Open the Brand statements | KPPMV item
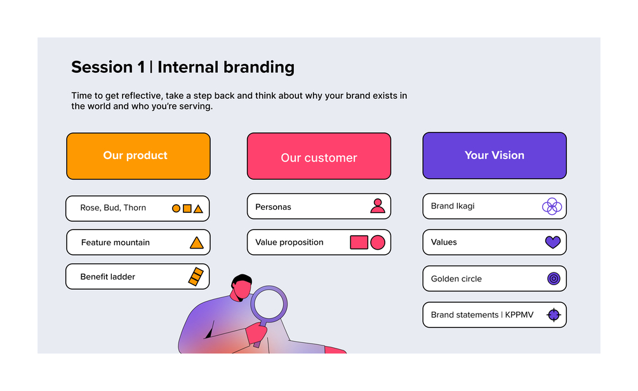 click(482, 315)
